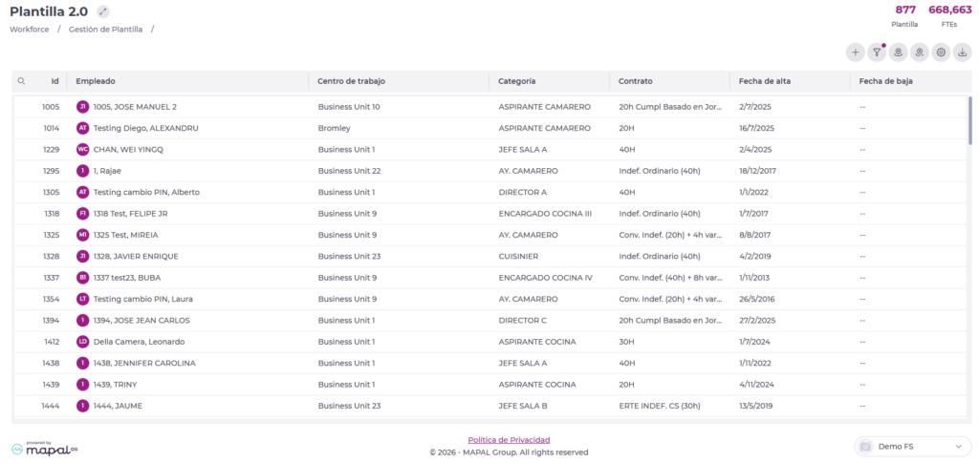Go to Workforce breadcrumb
The width and height of the screenshot is (979, 463).
(x=30, y=30)
